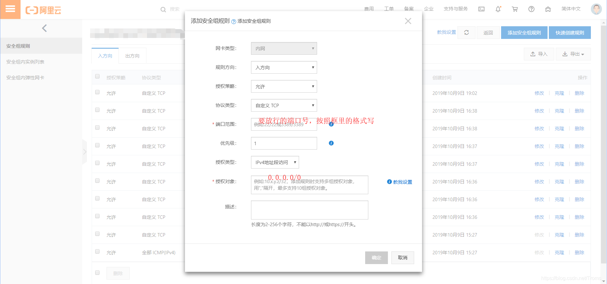Click the Alibaba Cloud logo
607x284 pixels.
pos(43,10)
